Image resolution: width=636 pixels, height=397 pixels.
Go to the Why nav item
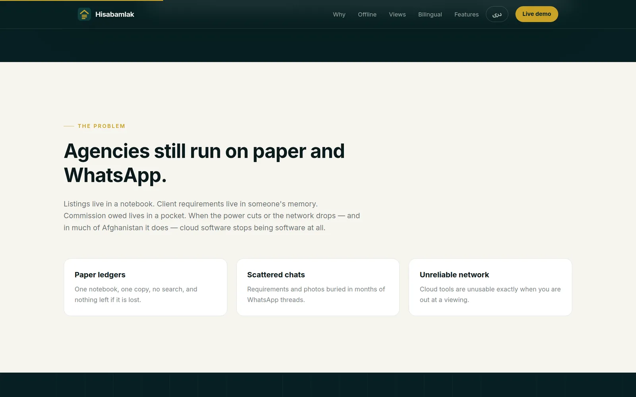[339, 14]
